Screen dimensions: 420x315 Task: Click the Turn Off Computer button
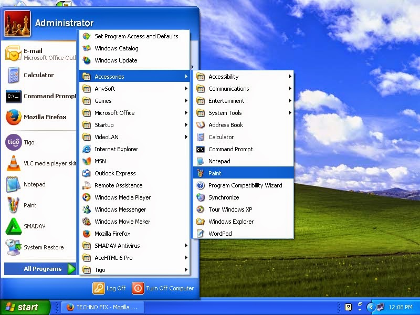tap(163, 288)
